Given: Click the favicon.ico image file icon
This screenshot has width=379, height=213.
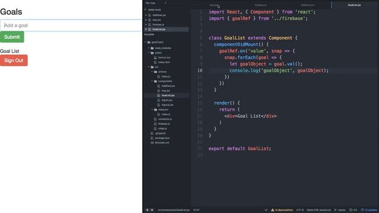Looking at the screenshot, I should [155, 57].
